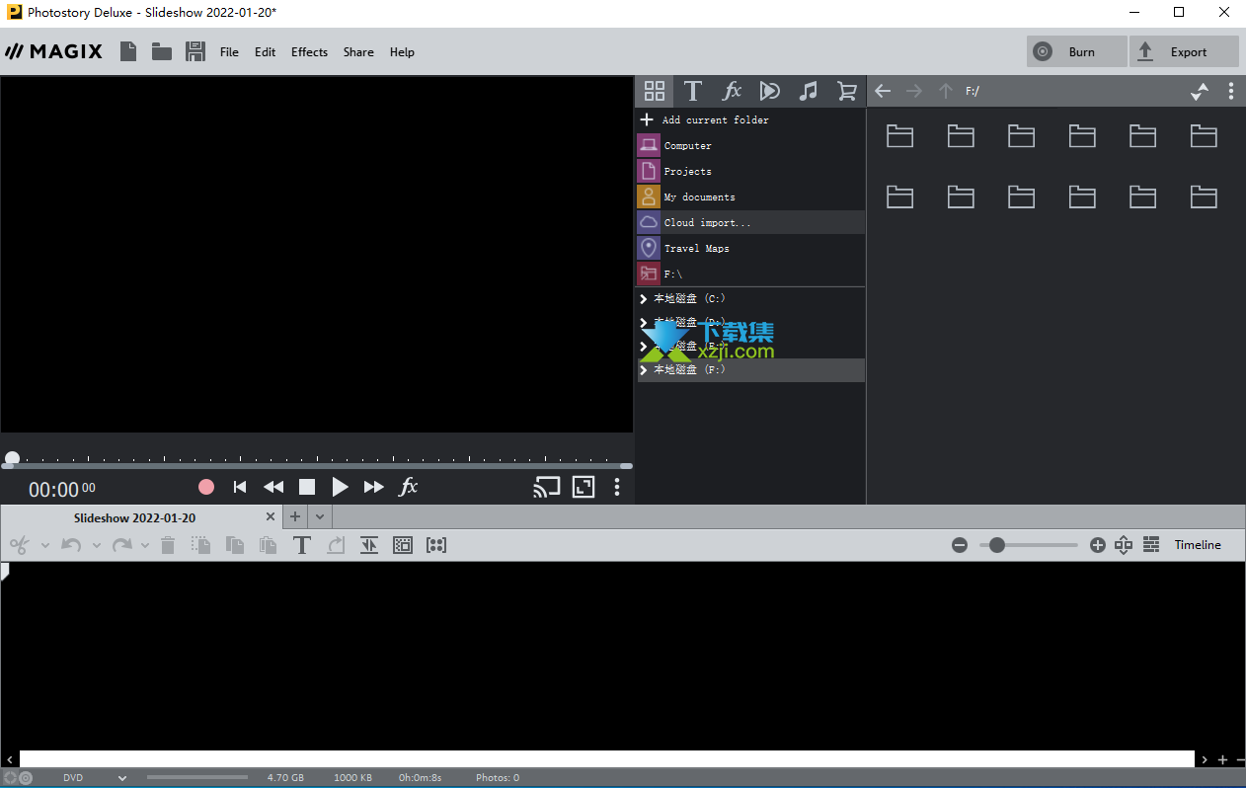Switch to Timeline mode
1246x788 pixels.
point(1198,545)
